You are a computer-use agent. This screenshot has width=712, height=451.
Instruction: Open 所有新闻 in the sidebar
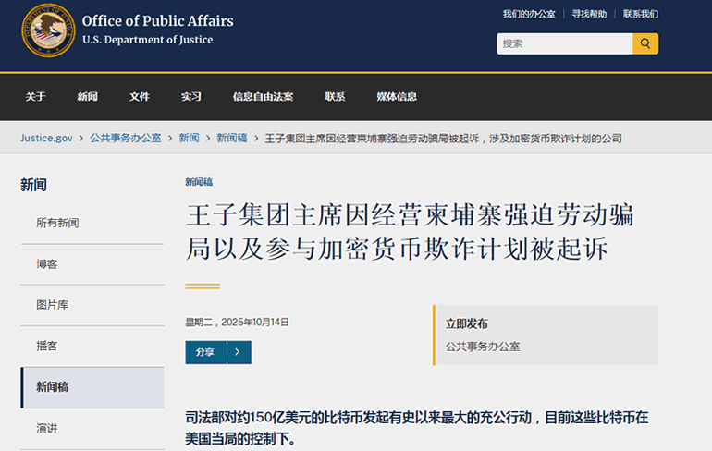pos(57,223)
